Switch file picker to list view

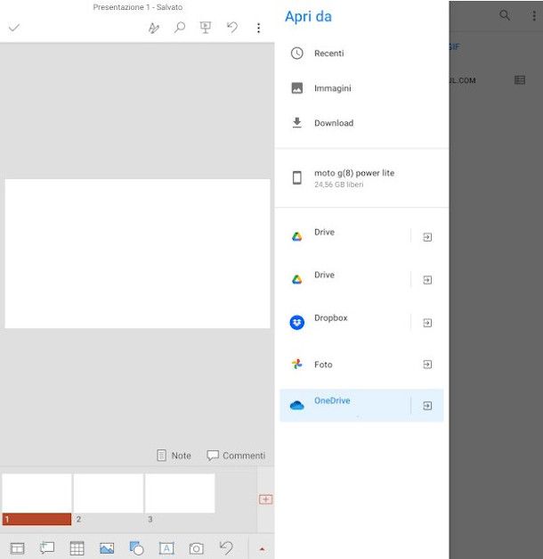click(520, 80)
